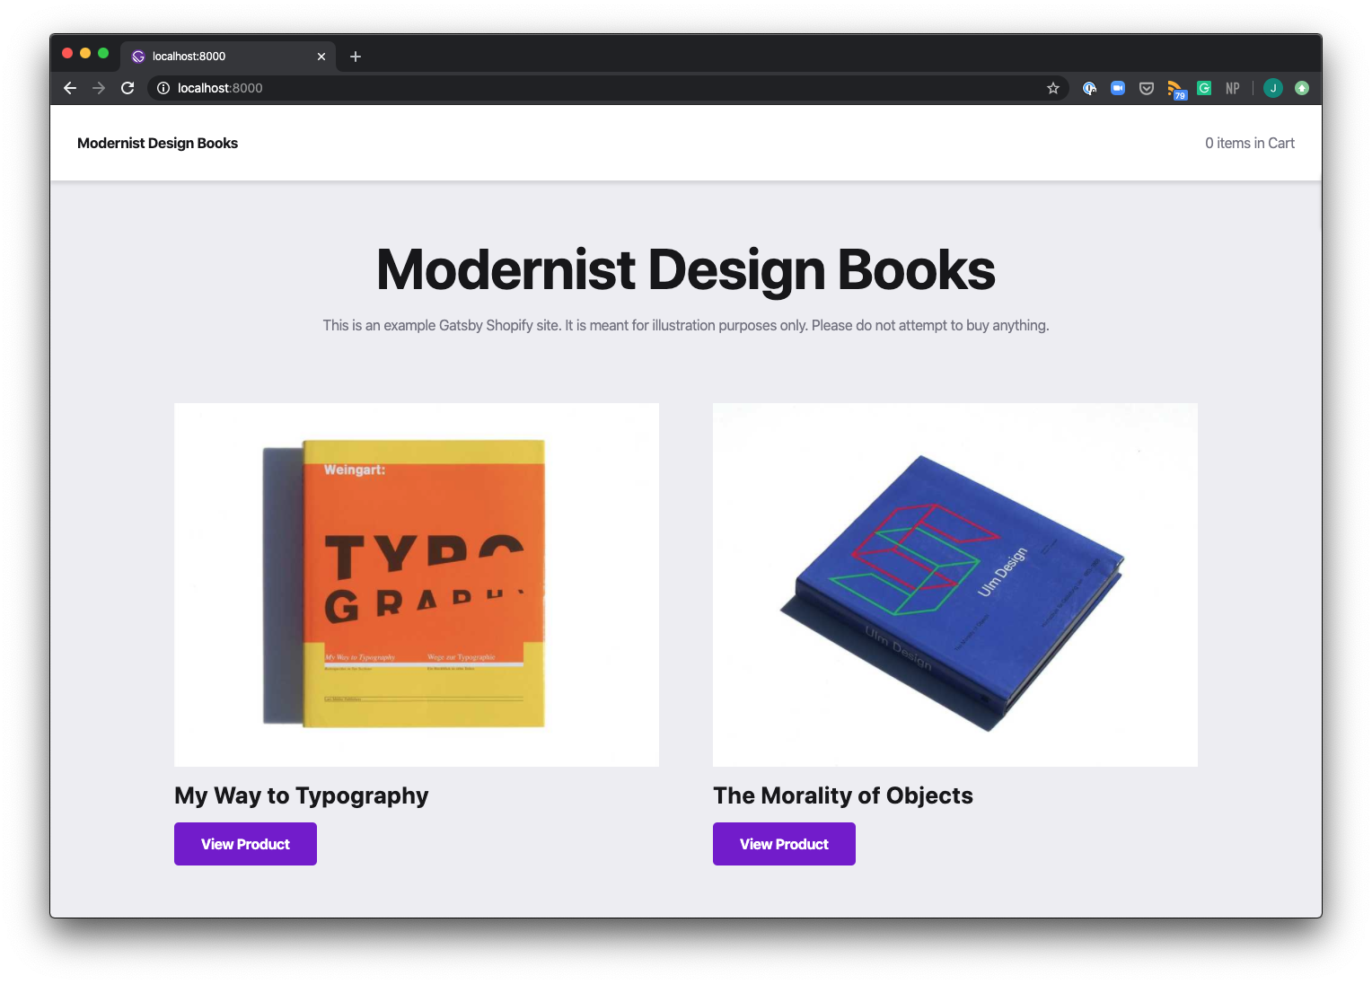
Task: Open the RSS feed extension showing 79
Action: (1176, 89)
